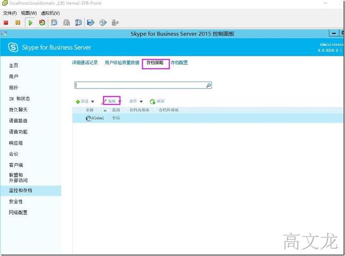Click the Administrator user label
345x256 pixels.
(332, 45)
